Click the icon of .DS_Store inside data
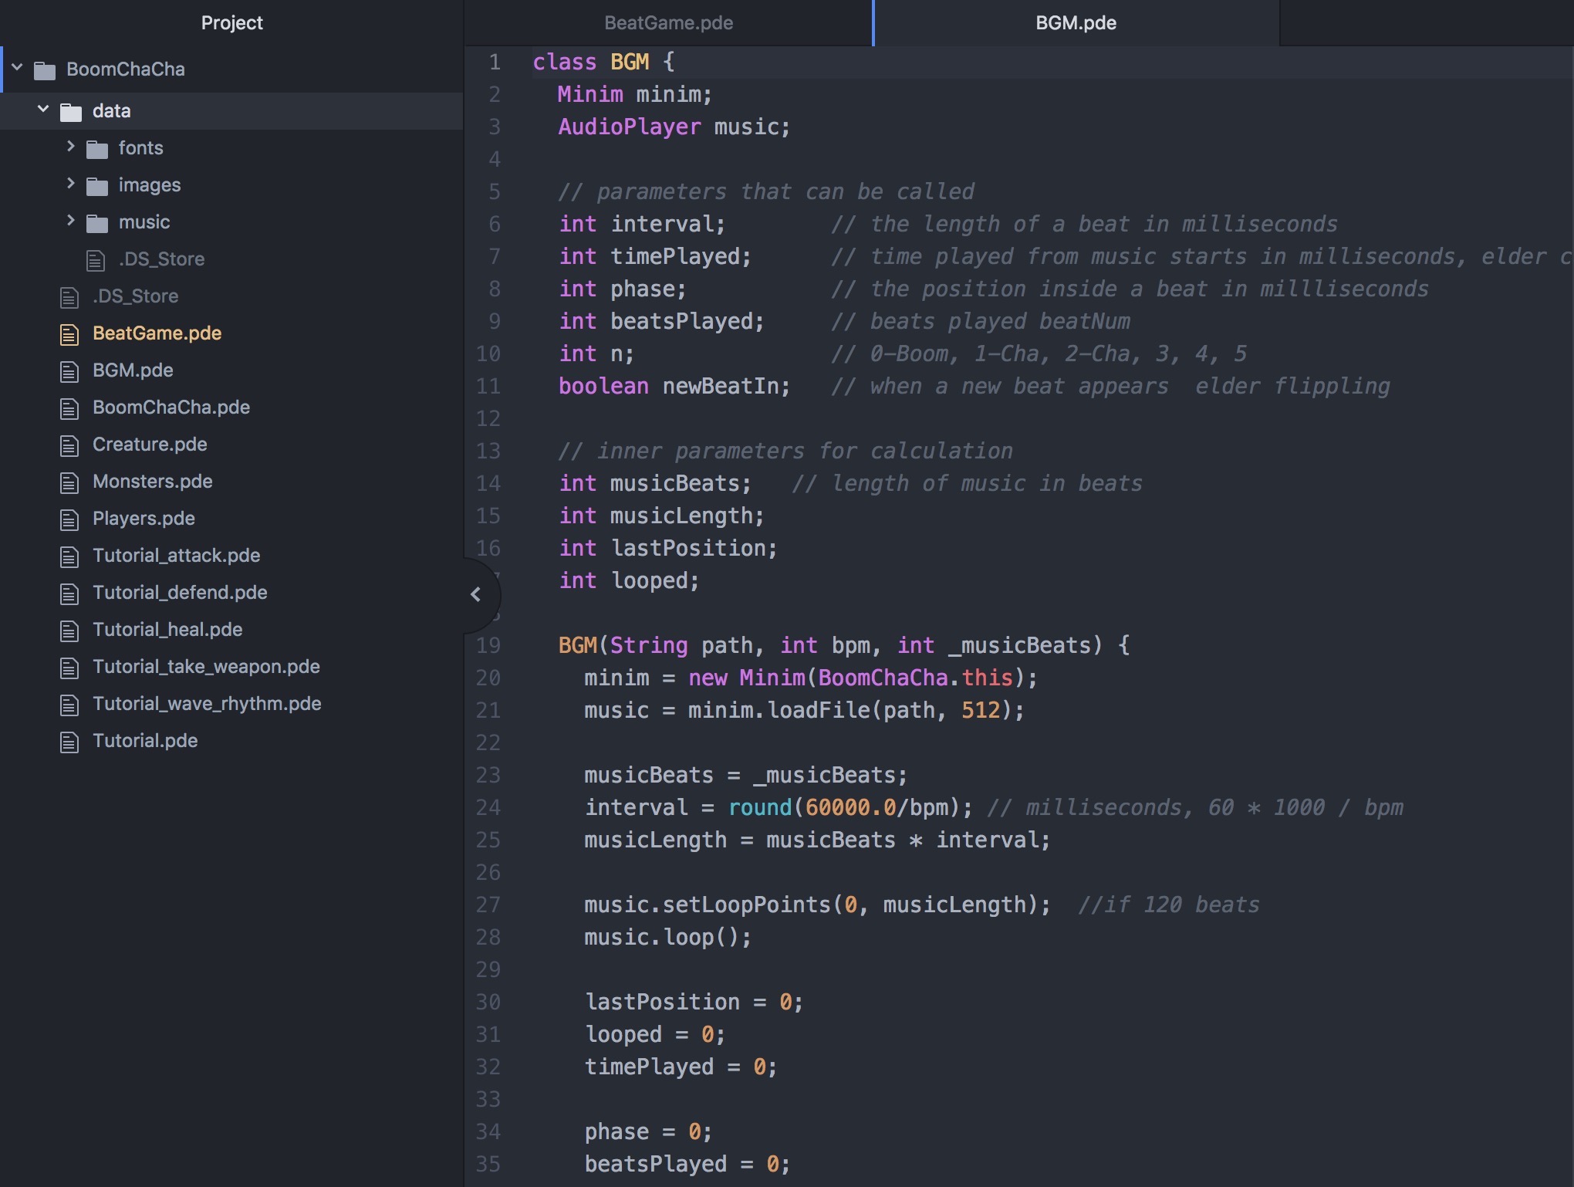The height and width of the screenshot is (1187, 1574). (96, 260)
